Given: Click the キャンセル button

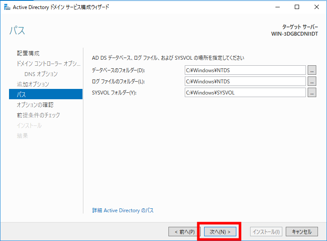Looking at the screenshot, I should click(302, 232).
